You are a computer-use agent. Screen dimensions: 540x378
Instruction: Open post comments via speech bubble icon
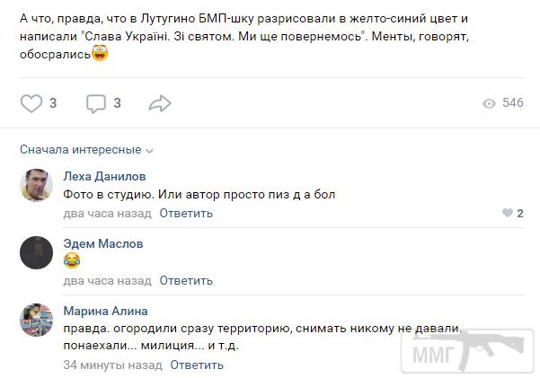[96, 104]
